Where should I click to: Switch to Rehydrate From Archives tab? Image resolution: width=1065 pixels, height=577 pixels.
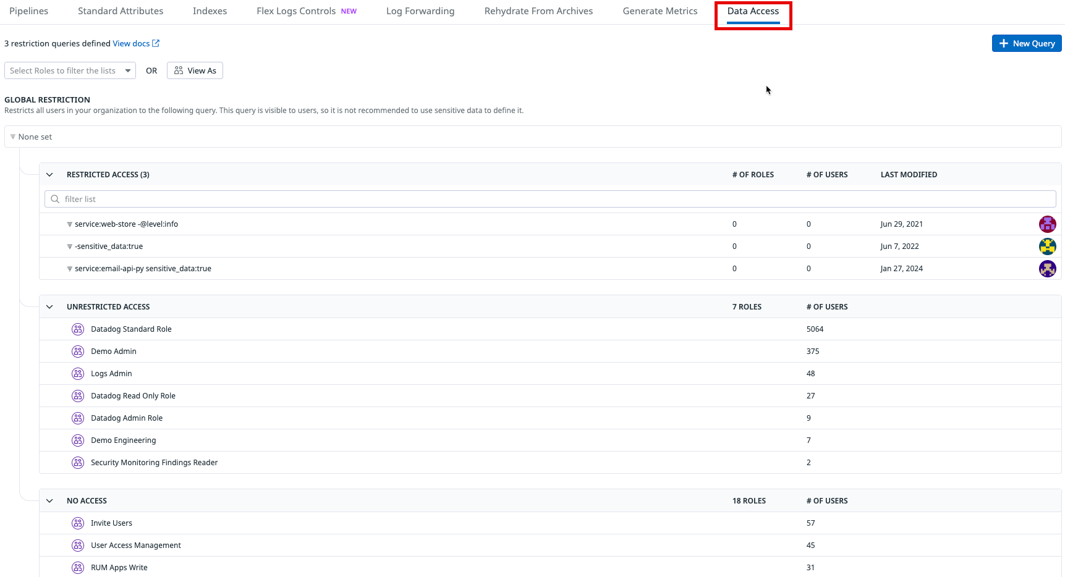coord(538,11)
